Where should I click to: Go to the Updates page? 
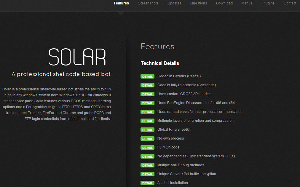coord(174,3)
